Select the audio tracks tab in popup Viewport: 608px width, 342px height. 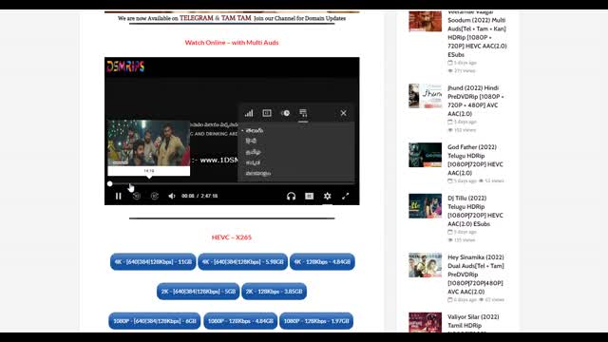(x=303, y=113)
